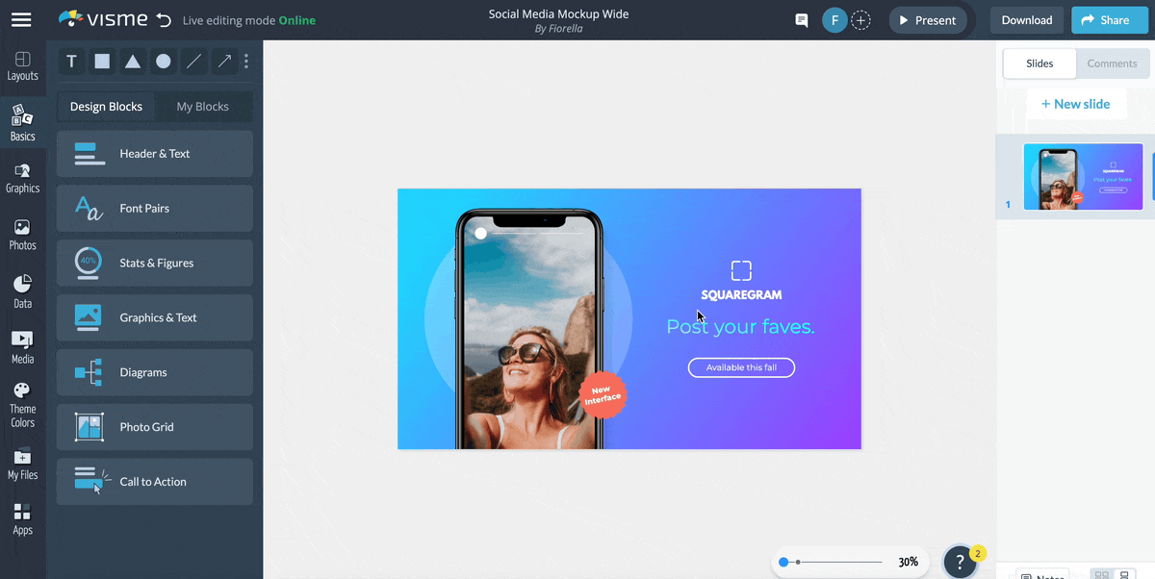1155x579 pixels.
Task: Select the Text tool
Action: point(71,61)
